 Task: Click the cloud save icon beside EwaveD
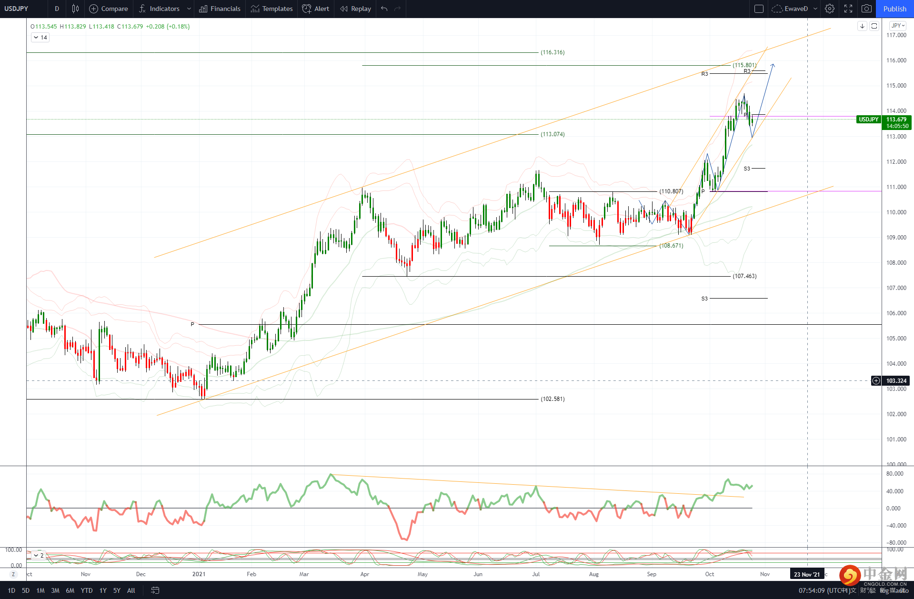click(x=777, y=9)
